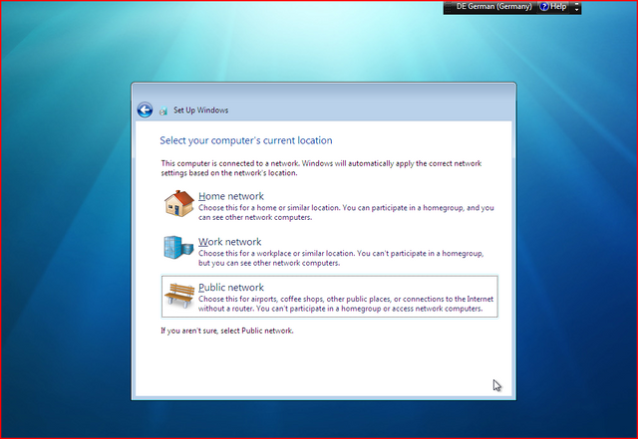Click the Public network description text
Screen dimensions: 638x439
click(346, 304)
